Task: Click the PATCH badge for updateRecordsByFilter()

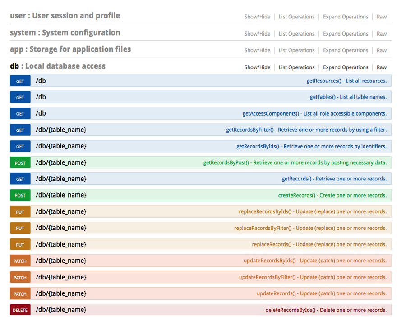Action: click(x=20, y=278)
